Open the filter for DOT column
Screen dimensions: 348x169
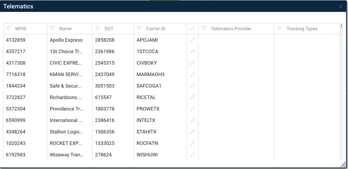97,28
